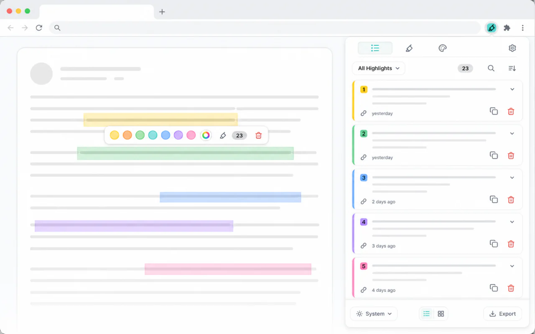Click the yellow number 1 badge
The height and width of the screenshot is (334, 535).
coord(364,89)
